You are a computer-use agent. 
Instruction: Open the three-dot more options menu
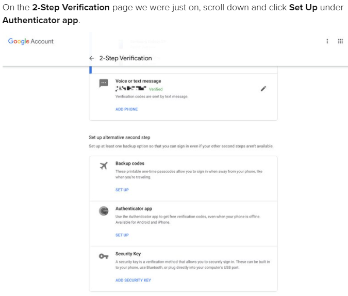pyautogui.click(x=327, y=41)
